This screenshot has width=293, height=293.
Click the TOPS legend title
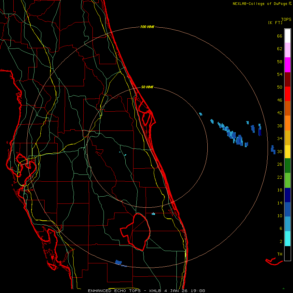286,20
